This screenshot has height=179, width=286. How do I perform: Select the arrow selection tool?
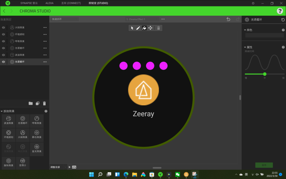(x=132, y=28)
